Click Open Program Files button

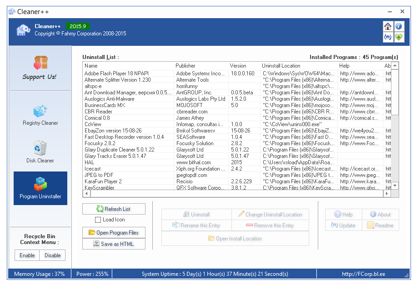114,233
